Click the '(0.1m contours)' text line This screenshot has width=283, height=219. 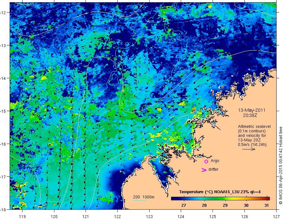pos(252,131)
